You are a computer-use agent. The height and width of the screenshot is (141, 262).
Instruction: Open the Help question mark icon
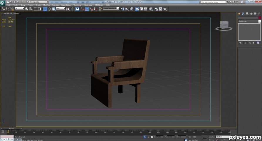tap(242, 2)
